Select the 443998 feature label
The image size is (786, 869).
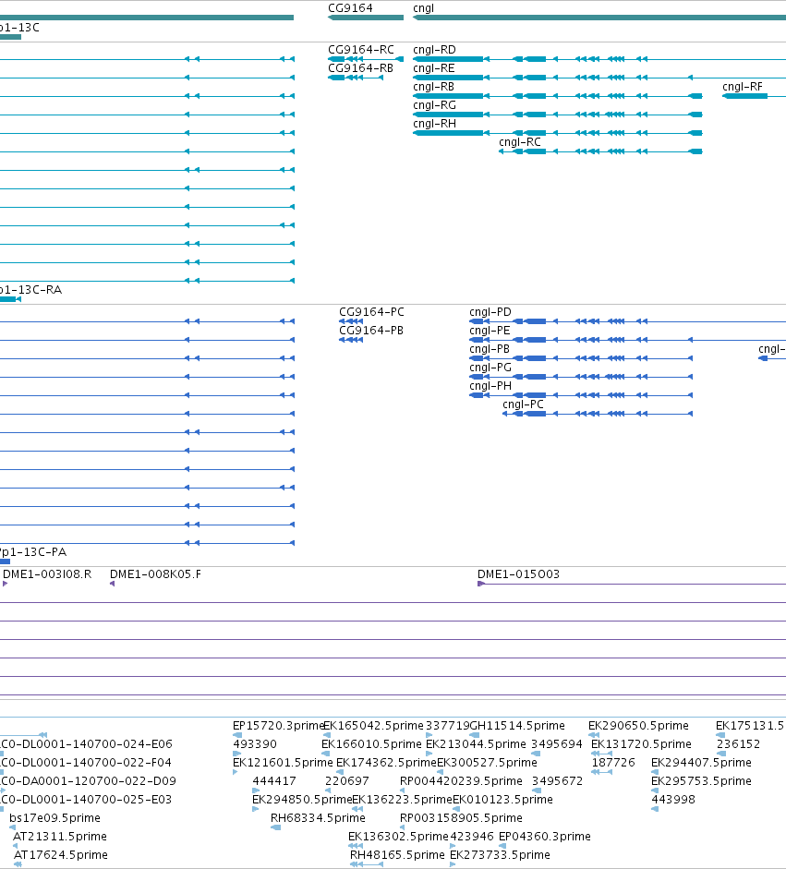(x=673, y=799)
